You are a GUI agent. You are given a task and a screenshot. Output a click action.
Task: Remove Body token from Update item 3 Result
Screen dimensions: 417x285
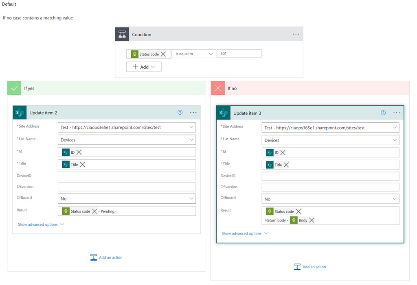click(x=312, y=220)
